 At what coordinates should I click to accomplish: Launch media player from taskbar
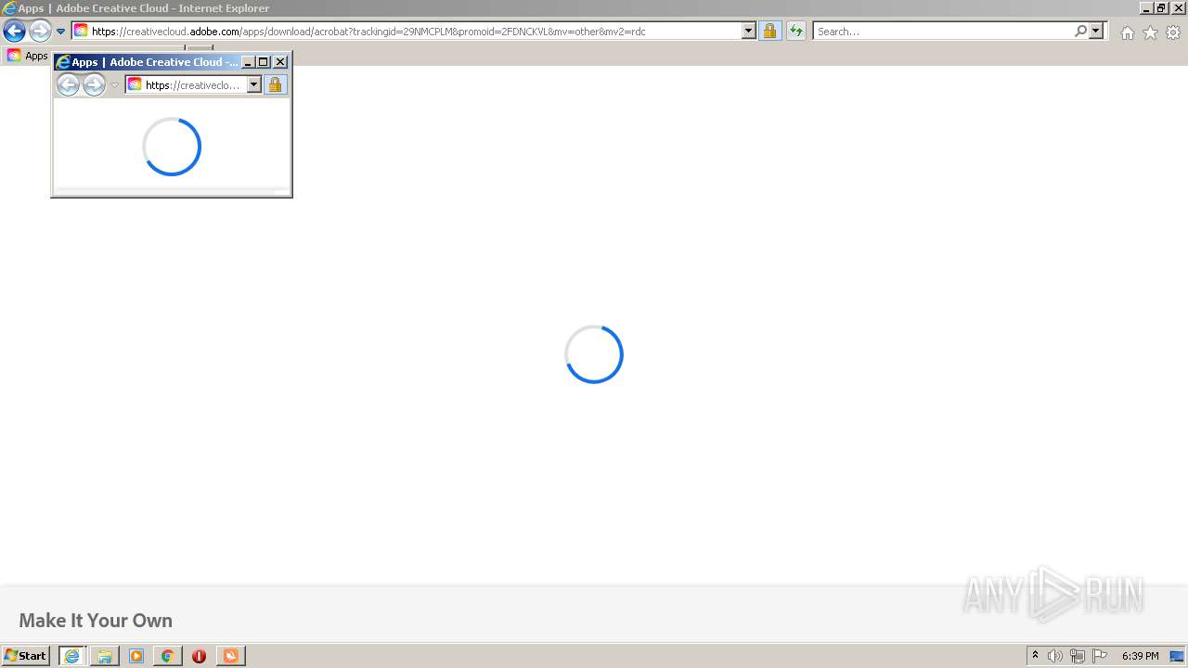(x=136, y=656)
